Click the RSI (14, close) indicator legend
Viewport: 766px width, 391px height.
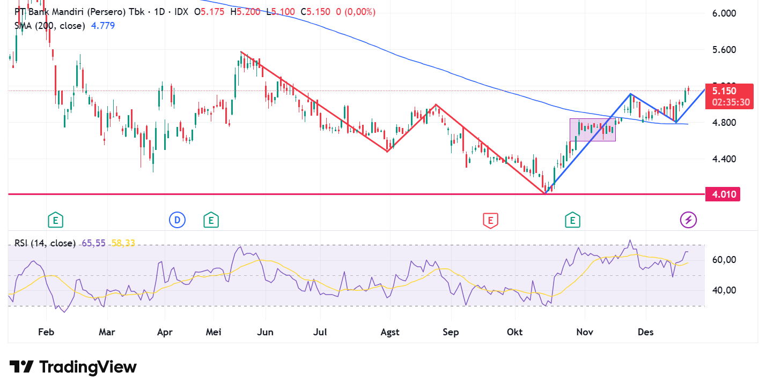tap(45, 243)
